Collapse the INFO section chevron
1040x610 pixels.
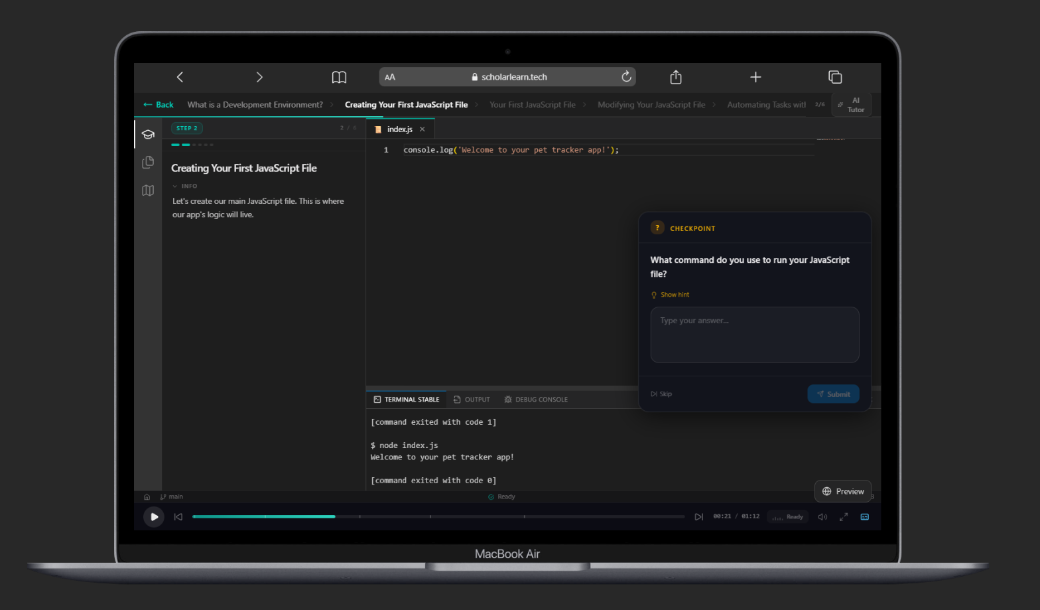[x=174, y=187]
